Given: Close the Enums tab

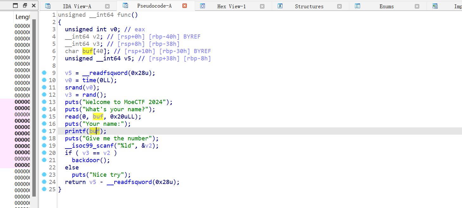Looking at the screenshot, I should (417, 6).
